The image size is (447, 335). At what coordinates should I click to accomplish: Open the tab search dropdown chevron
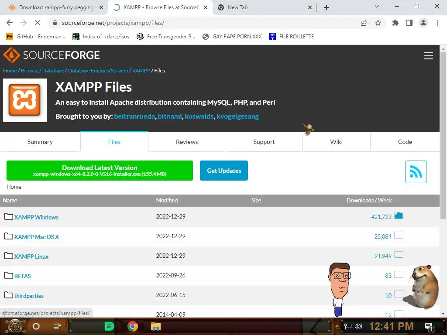click(377, 6)
